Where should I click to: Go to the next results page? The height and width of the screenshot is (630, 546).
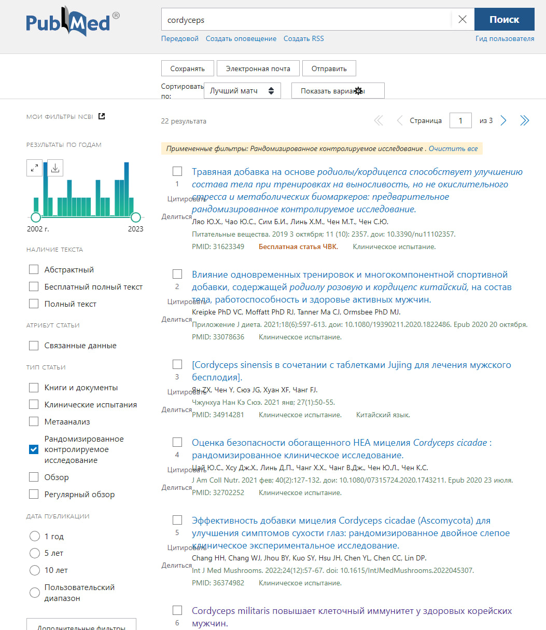pyautogui.click(x=503, y=121)
